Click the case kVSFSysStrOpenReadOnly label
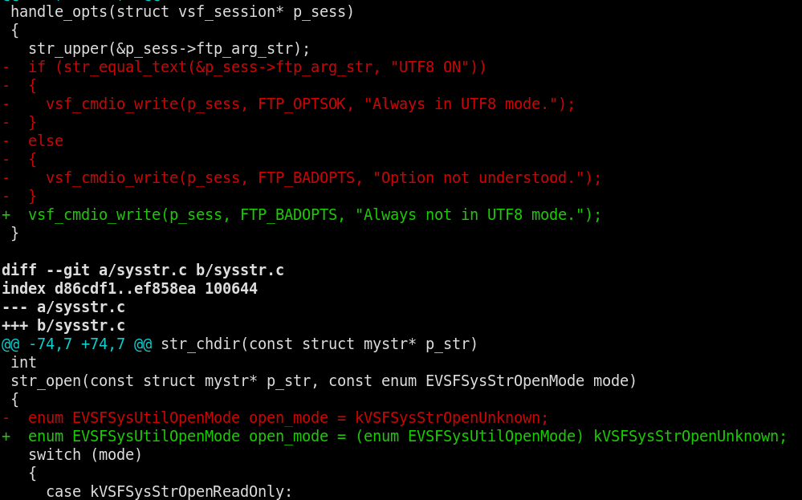 [x=169, y=491]
